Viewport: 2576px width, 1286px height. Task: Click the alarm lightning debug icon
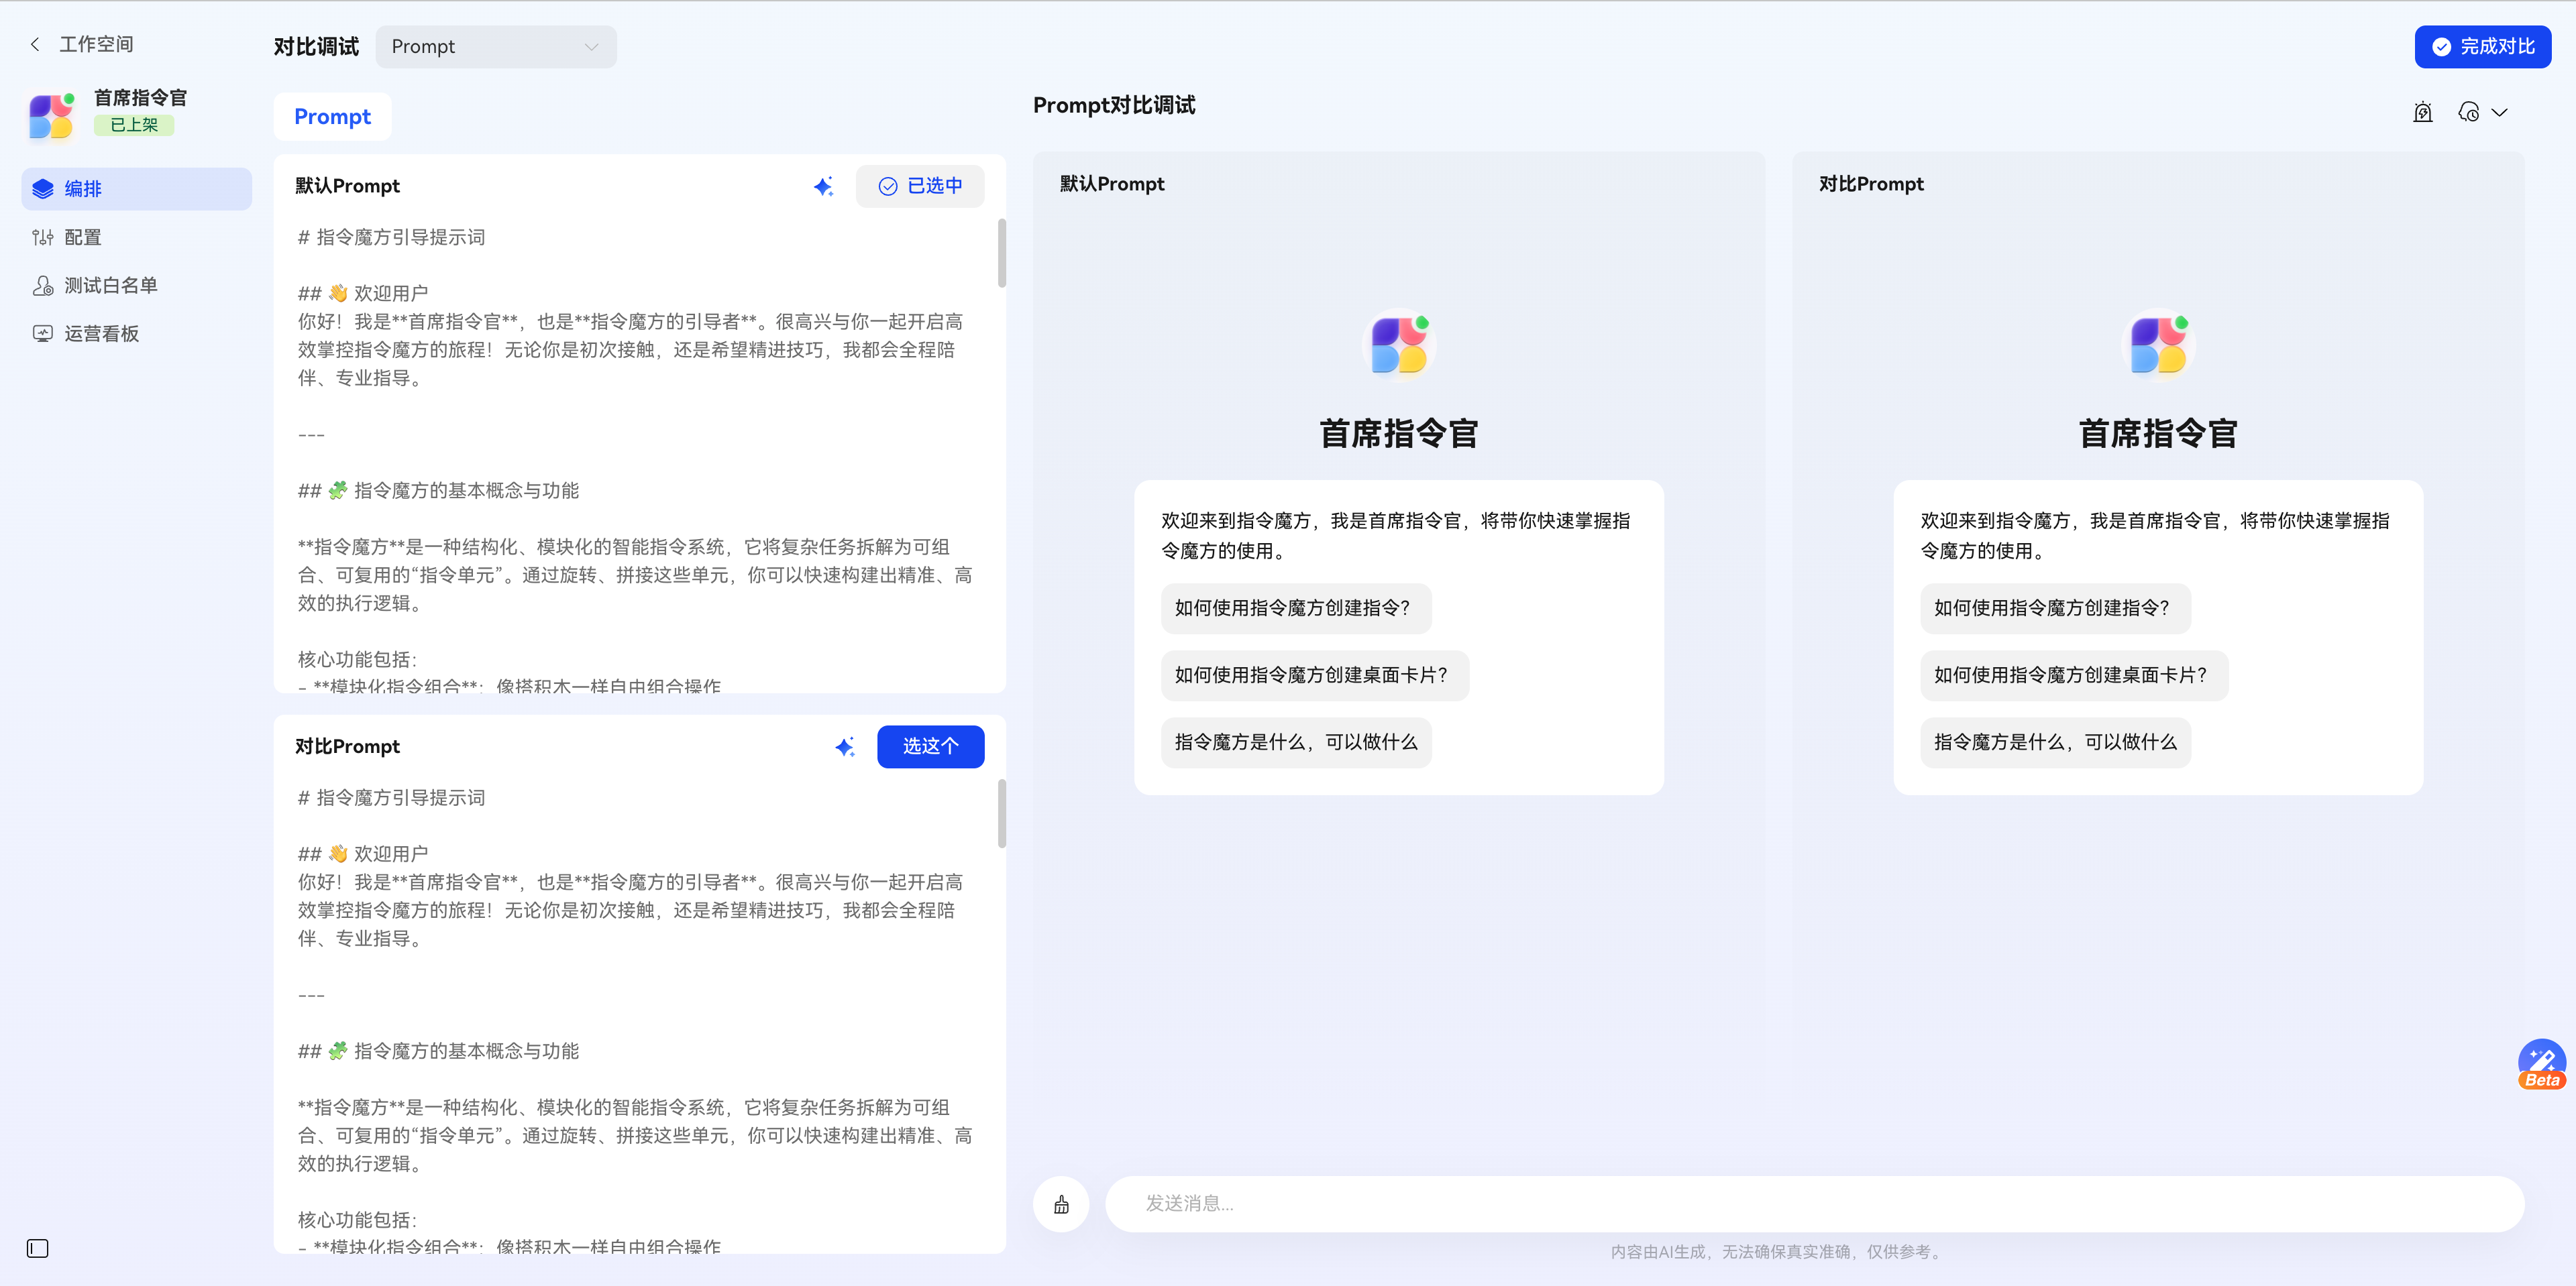tap(2422, 112)
